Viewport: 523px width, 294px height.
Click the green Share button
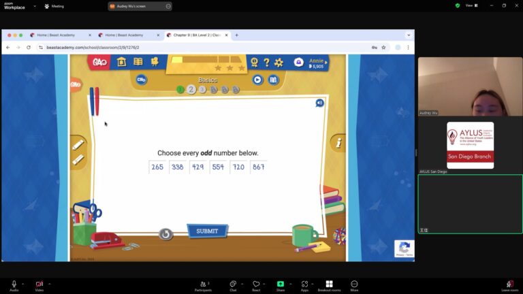[281, 286]
